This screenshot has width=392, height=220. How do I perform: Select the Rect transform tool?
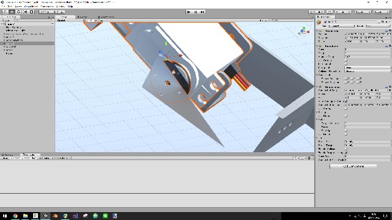[31, 12]
